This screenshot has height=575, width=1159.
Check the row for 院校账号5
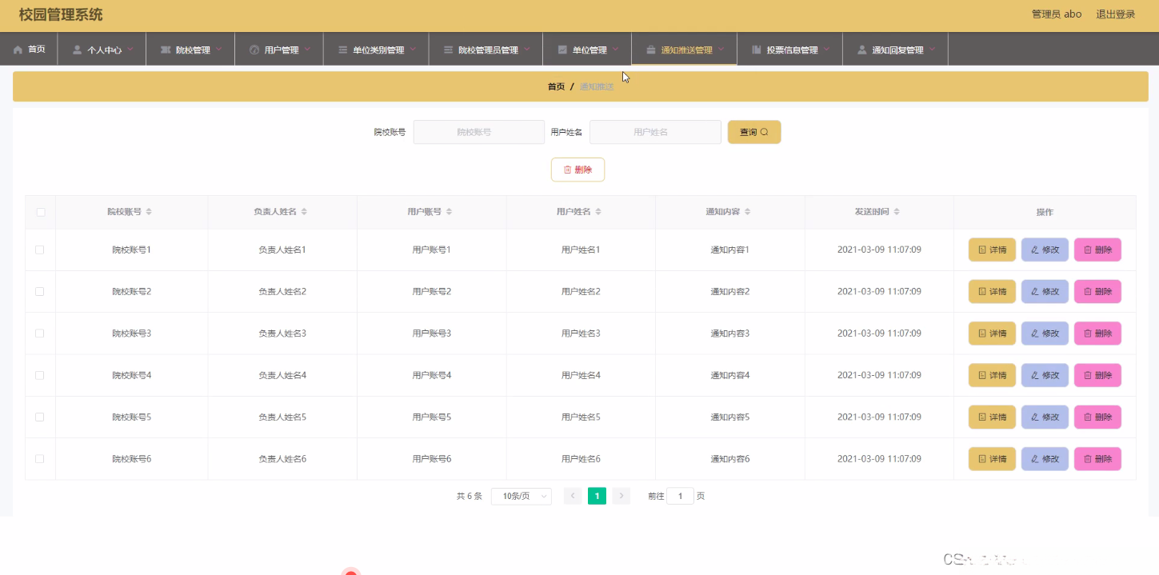(40, 417)
